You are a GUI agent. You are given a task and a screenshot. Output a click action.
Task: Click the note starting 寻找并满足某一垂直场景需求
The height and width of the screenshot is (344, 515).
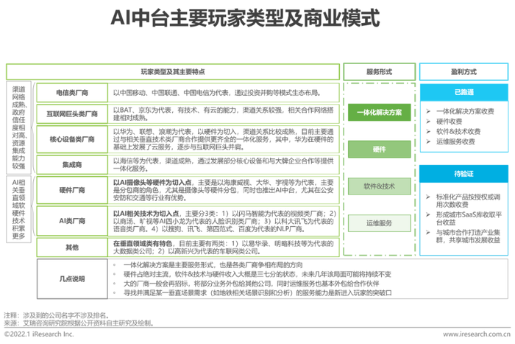[257, 292]
